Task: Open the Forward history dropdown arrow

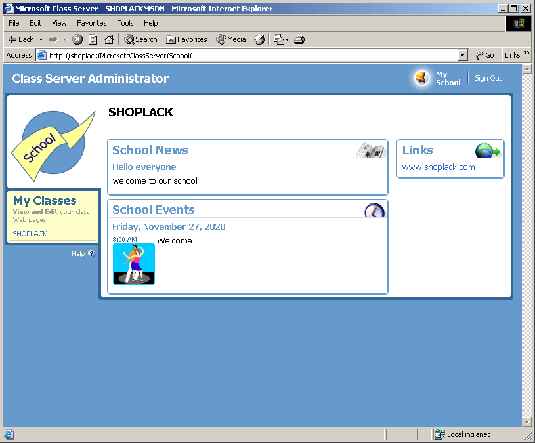Action: coord(65,39)
